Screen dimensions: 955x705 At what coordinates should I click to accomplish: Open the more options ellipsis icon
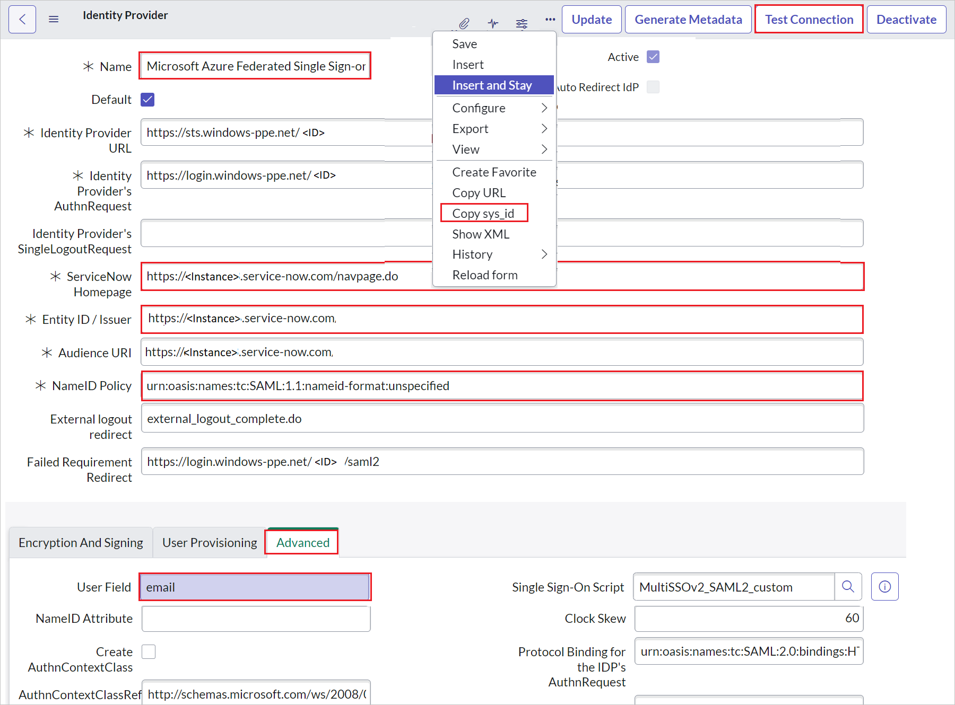550,19
